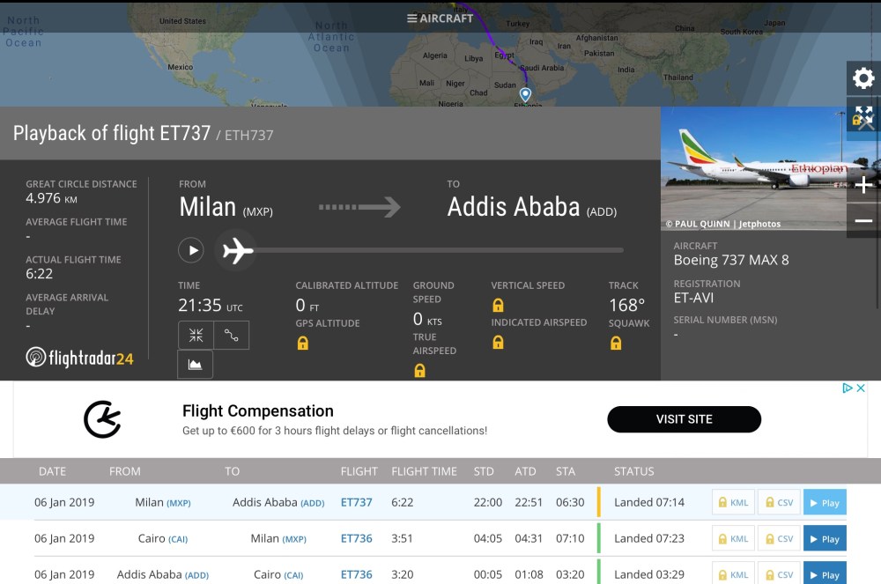Click the locked Squawk icon
The image size is (881, 584).
tap(616, 344)
